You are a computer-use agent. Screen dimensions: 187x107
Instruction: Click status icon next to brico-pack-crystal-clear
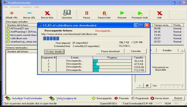(8, 35)
